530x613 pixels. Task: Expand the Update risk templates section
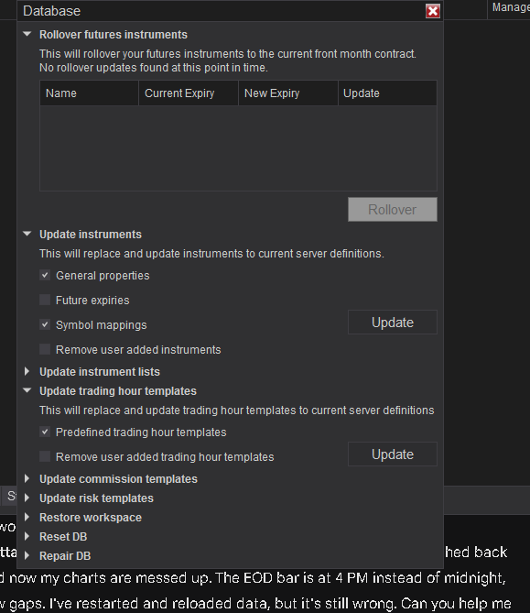27,498
